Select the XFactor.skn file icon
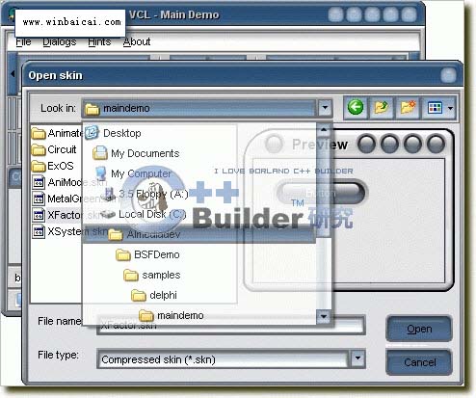The width and height of the screenshot is (476, 398). point(39,215)
